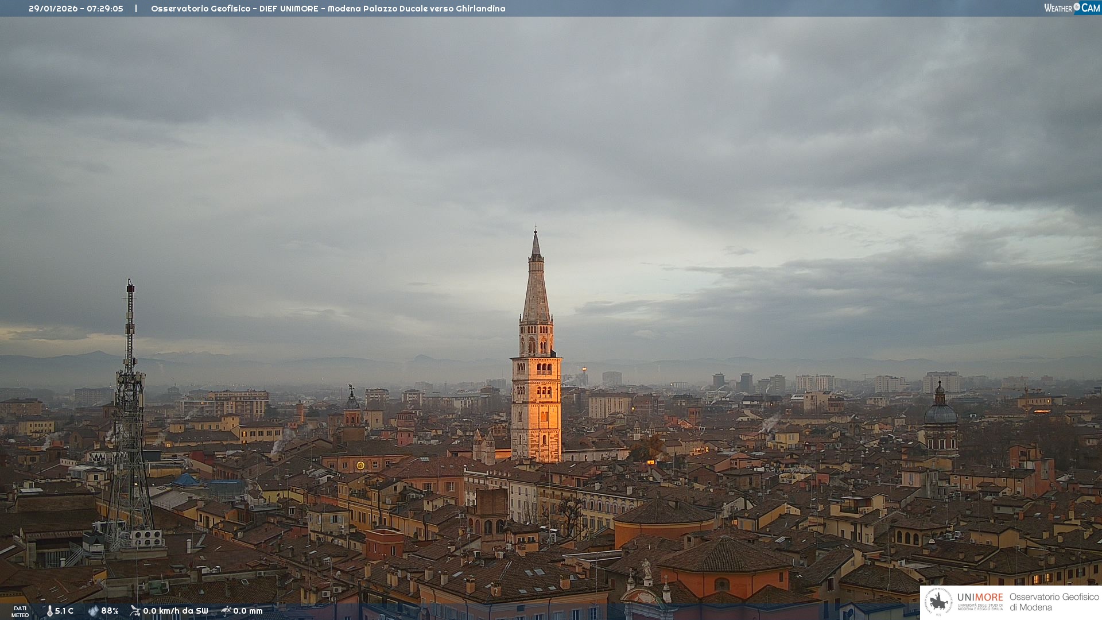Click the UNIMORE university seal logo
Image resolution: width=1102 pixels, height=620 pixels.
pos(938,602)
